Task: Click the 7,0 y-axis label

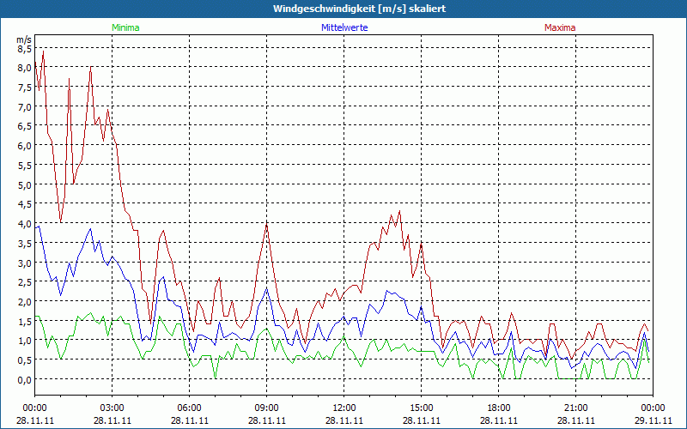Action: point(25,106)
